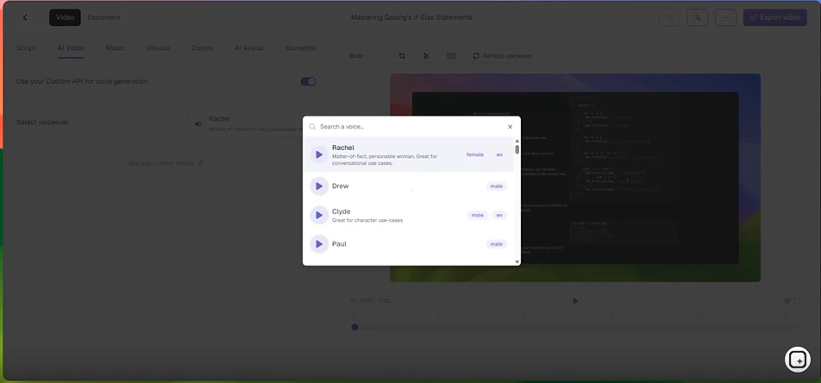This screenshot has height=383, width=821.
Task: Click the video preview thumbnail
Action: pos(575,178)
